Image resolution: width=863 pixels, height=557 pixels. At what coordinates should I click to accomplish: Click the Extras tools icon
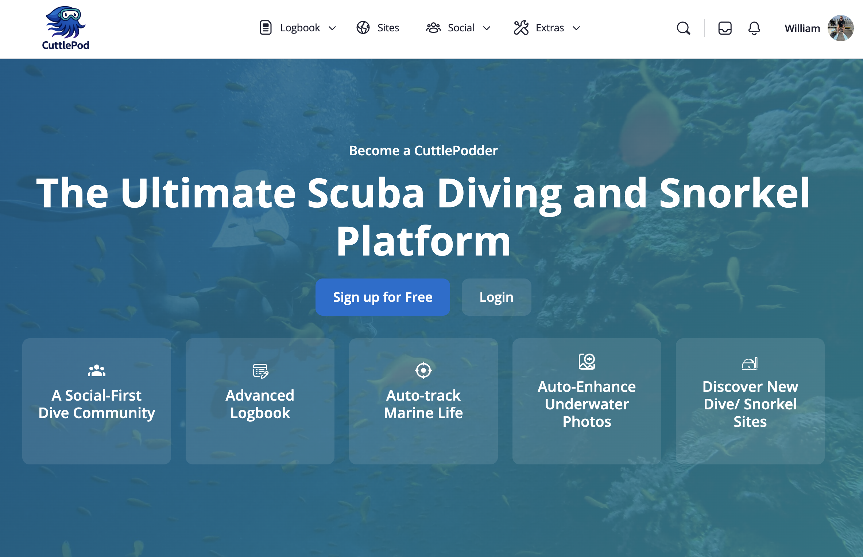521,28
